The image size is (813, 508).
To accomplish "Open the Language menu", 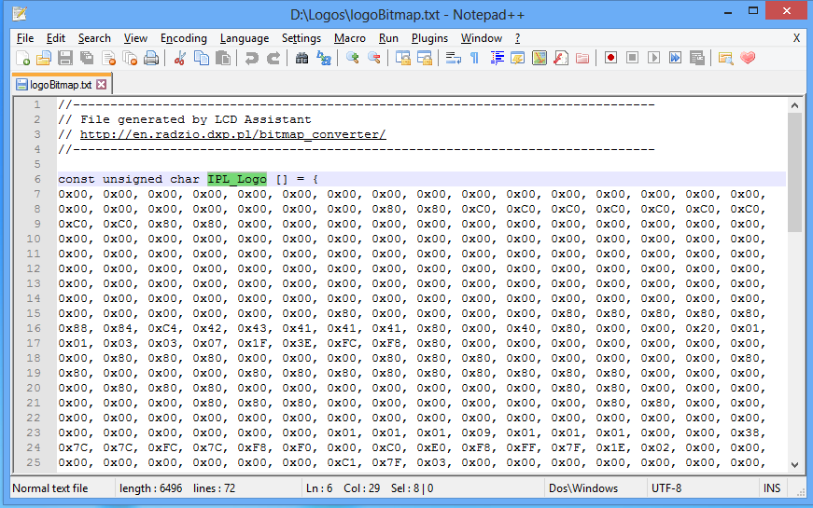I will (244, 38).
